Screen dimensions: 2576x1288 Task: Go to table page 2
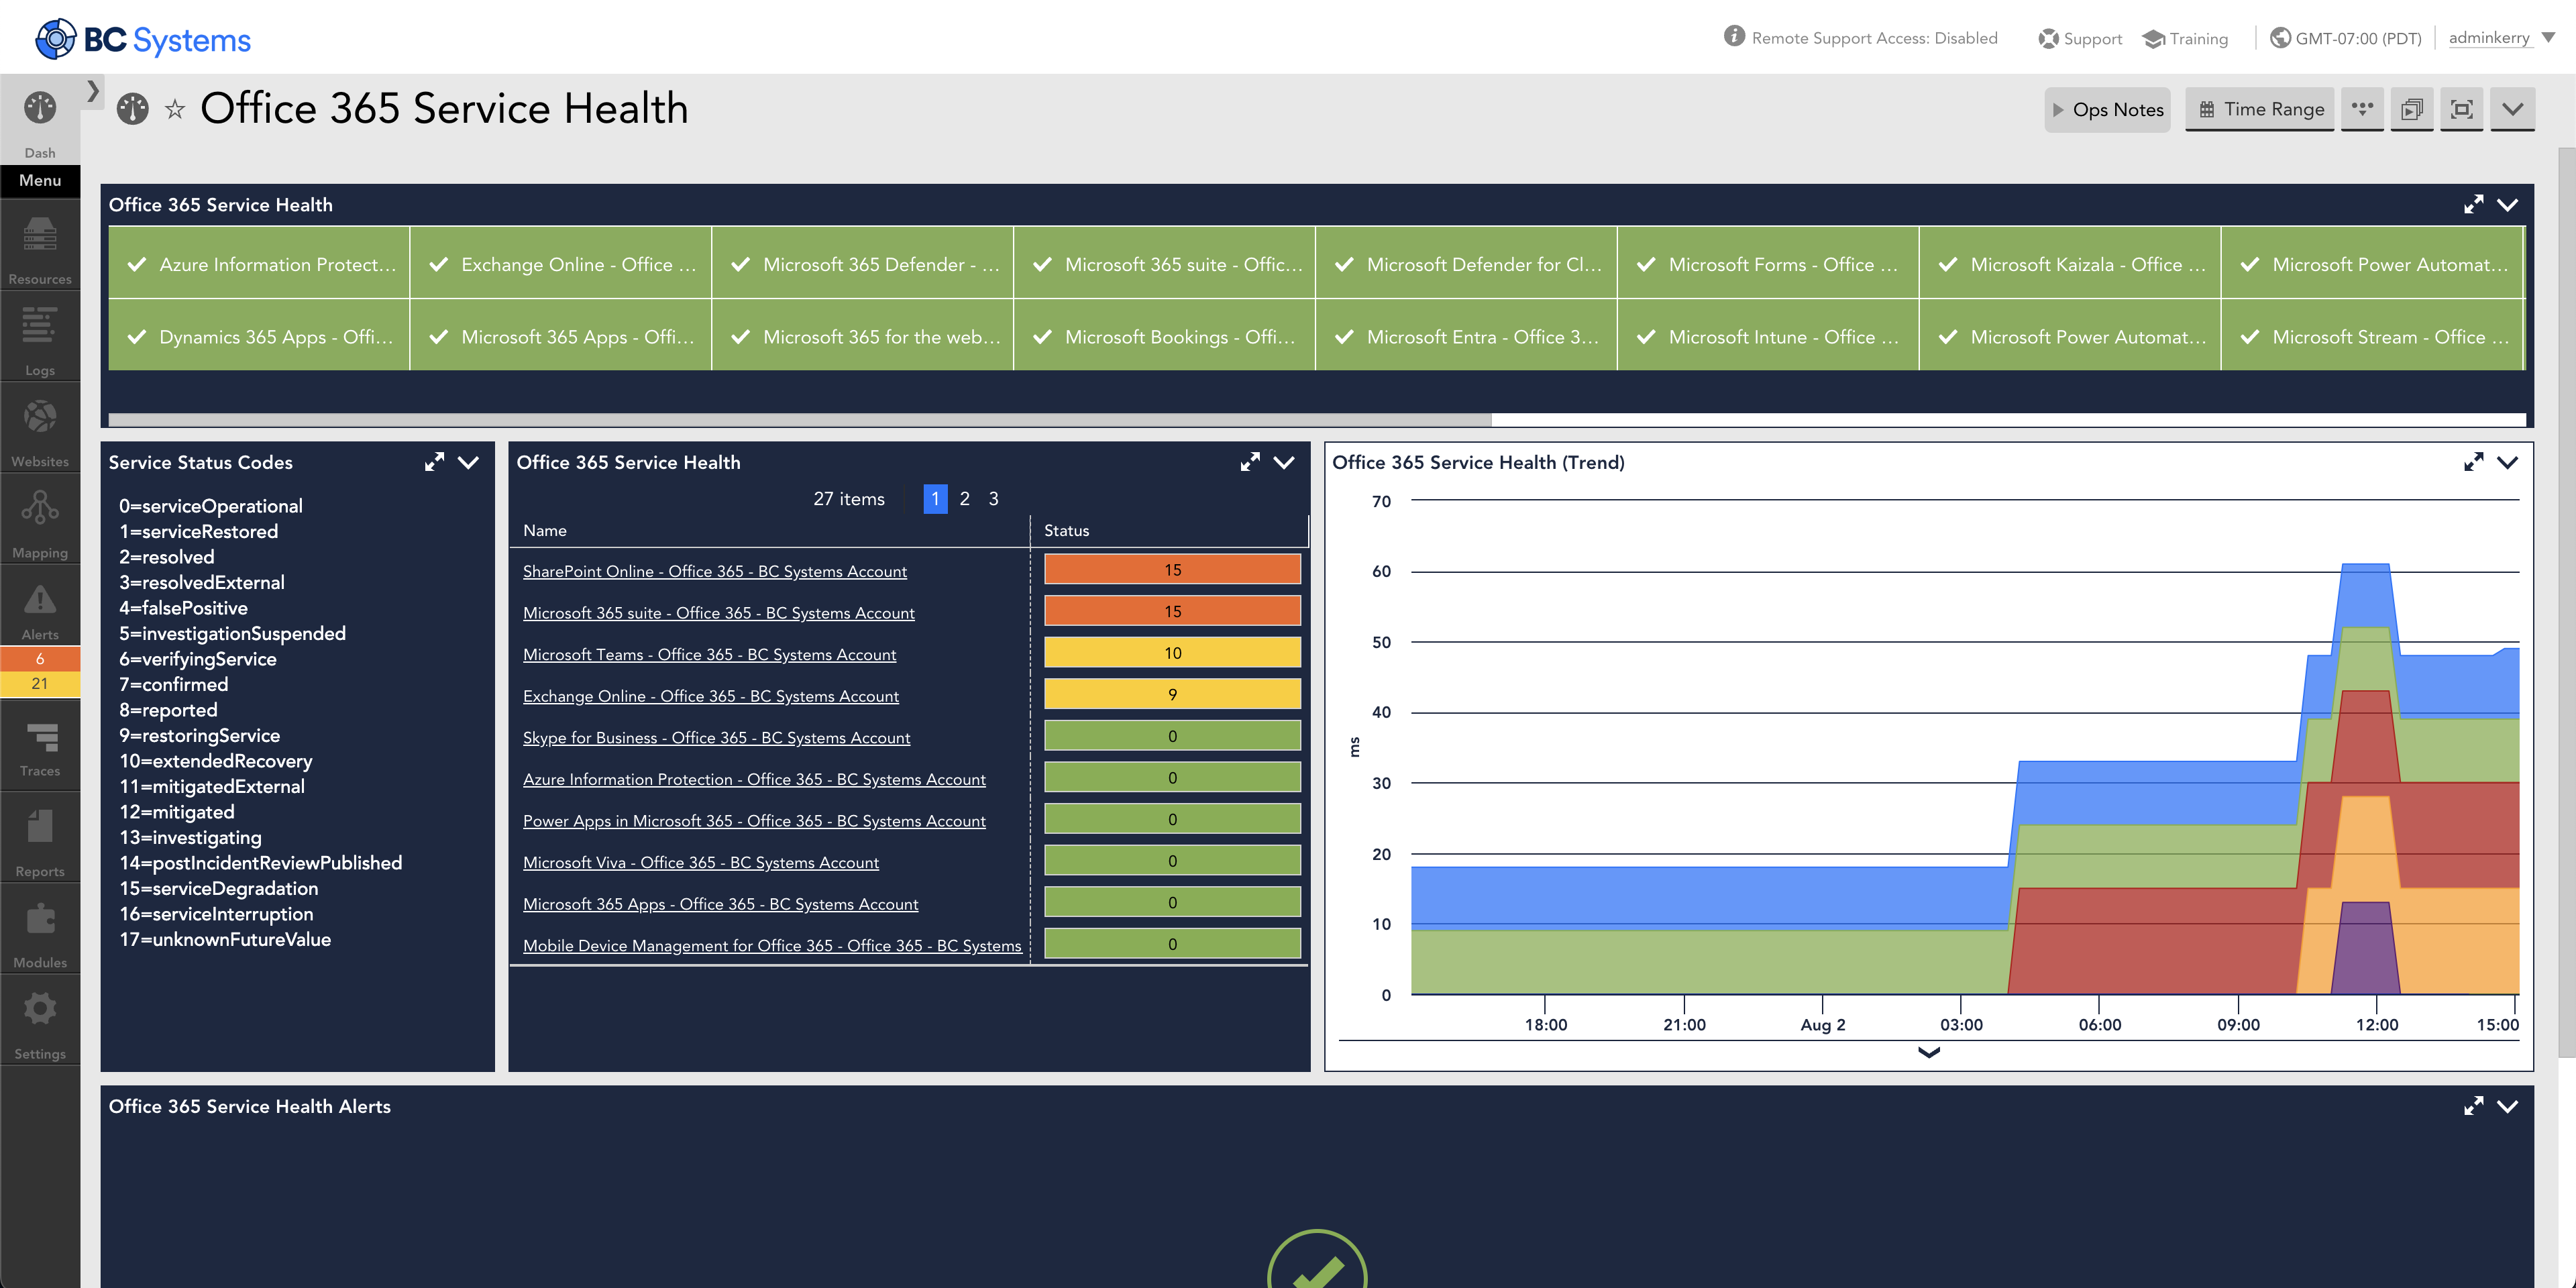[965, 498]
